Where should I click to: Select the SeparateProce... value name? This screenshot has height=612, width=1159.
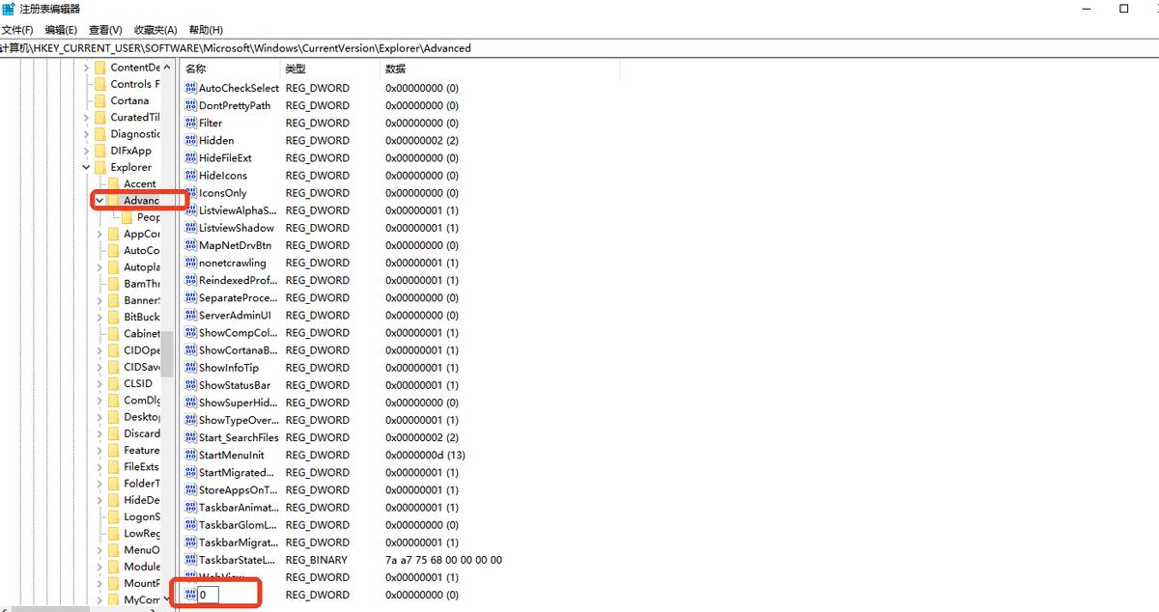pos(238,297)
